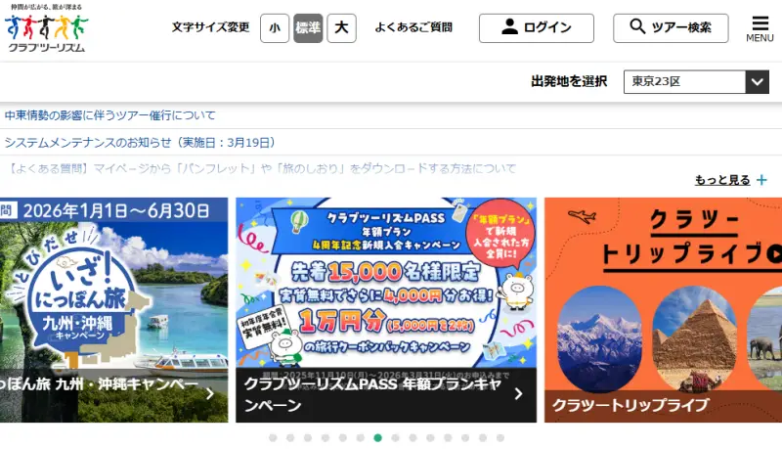This screenshot has width=782, height=449.
Task: Open the 出発地 dropdown showing 東京23区
Action: click(696, 82)
